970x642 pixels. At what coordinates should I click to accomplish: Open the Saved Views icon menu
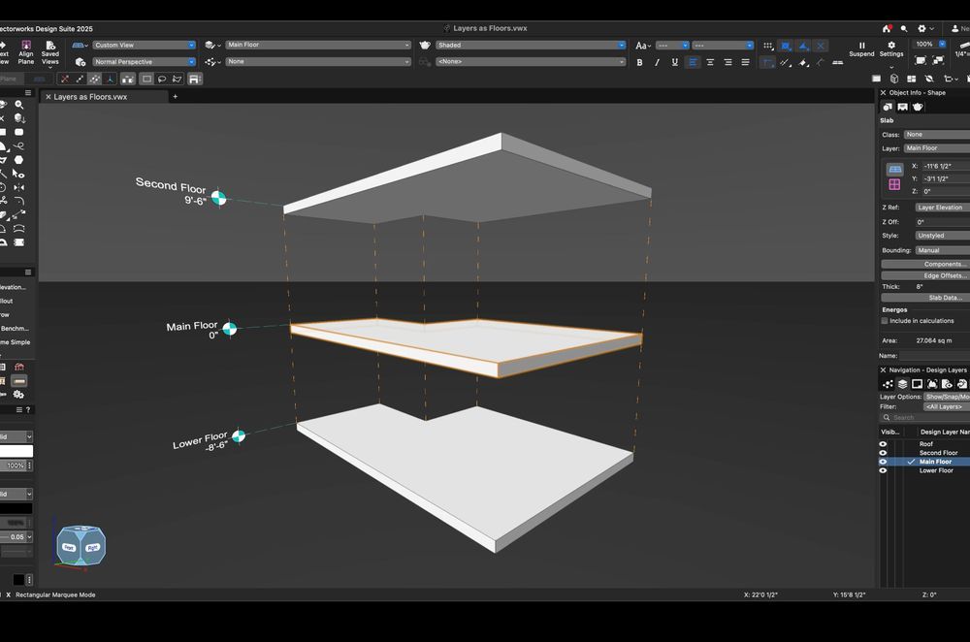[x=49, y=47]
